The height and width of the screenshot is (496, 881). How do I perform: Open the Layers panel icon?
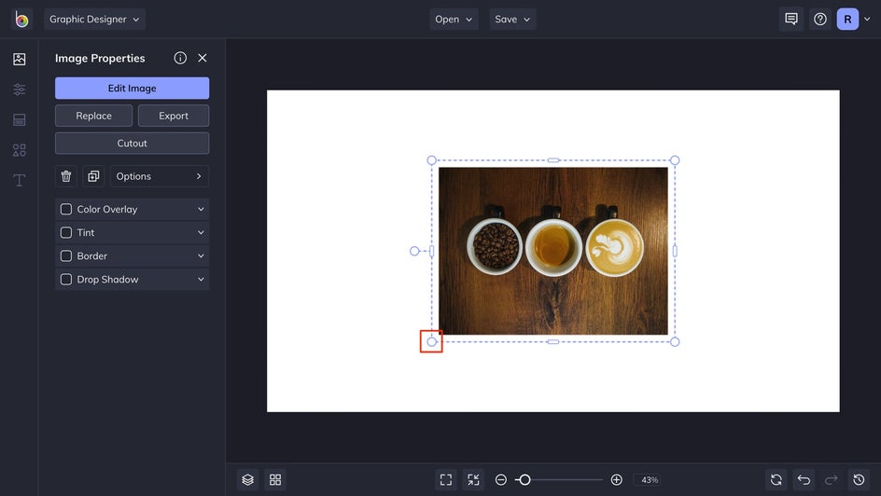[247, 479]
